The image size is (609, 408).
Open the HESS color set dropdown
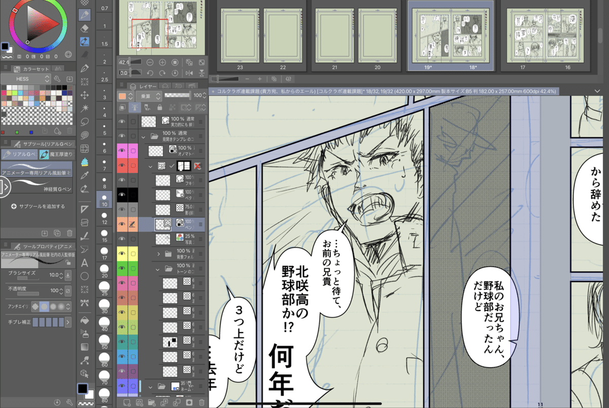25,79
